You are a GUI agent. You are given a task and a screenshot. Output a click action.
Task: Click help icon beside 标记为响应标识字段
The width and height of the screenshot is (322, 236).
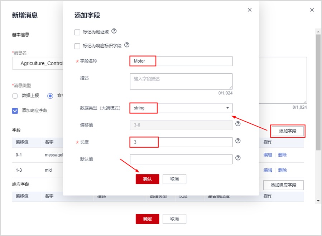126,45
